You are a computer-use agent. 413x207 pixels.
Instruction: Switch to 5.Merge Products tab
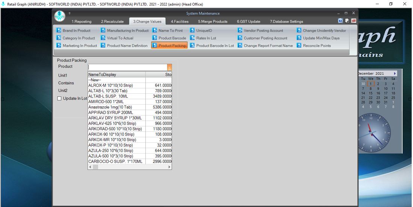(x=213, y=21)
